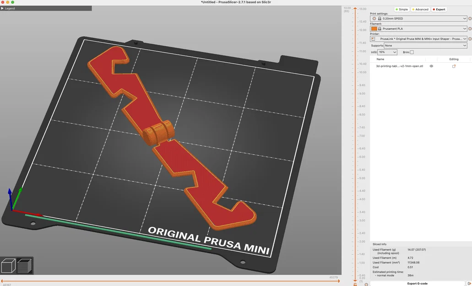
Task: Click the lock icon under the layer slider
Action: (x=355, y=285)
